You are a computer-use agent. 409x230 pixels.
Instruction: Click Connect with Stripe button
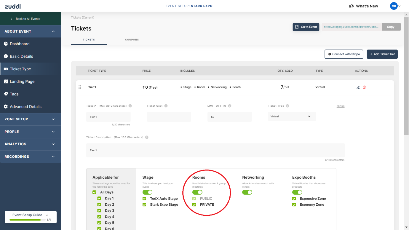344,54
